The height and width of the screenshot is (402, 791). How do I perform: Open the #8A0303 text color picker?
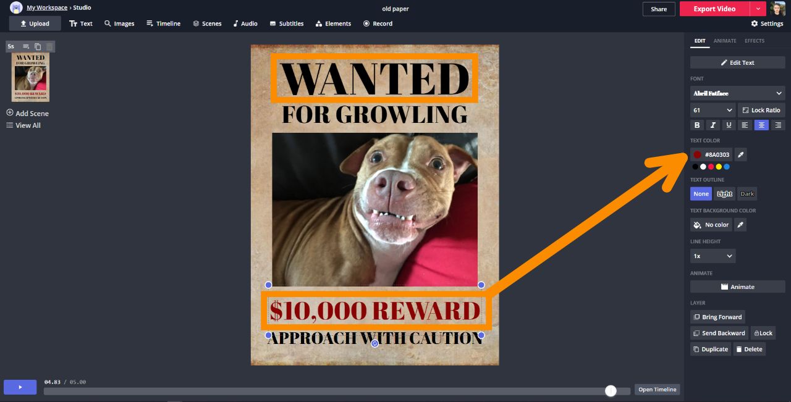(711, 154)
